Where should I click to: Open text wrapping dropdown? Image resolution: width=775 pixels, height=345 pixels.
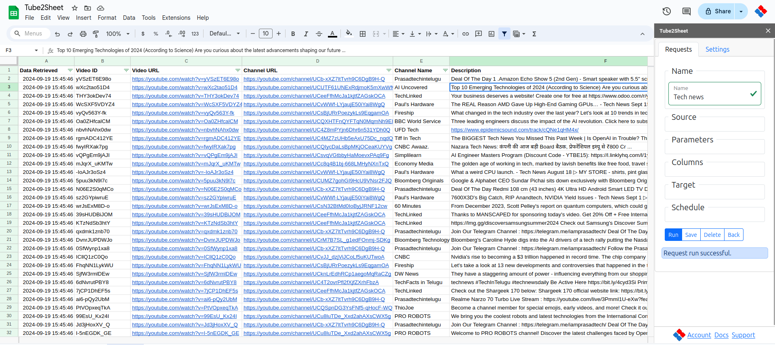coord(432,34)
